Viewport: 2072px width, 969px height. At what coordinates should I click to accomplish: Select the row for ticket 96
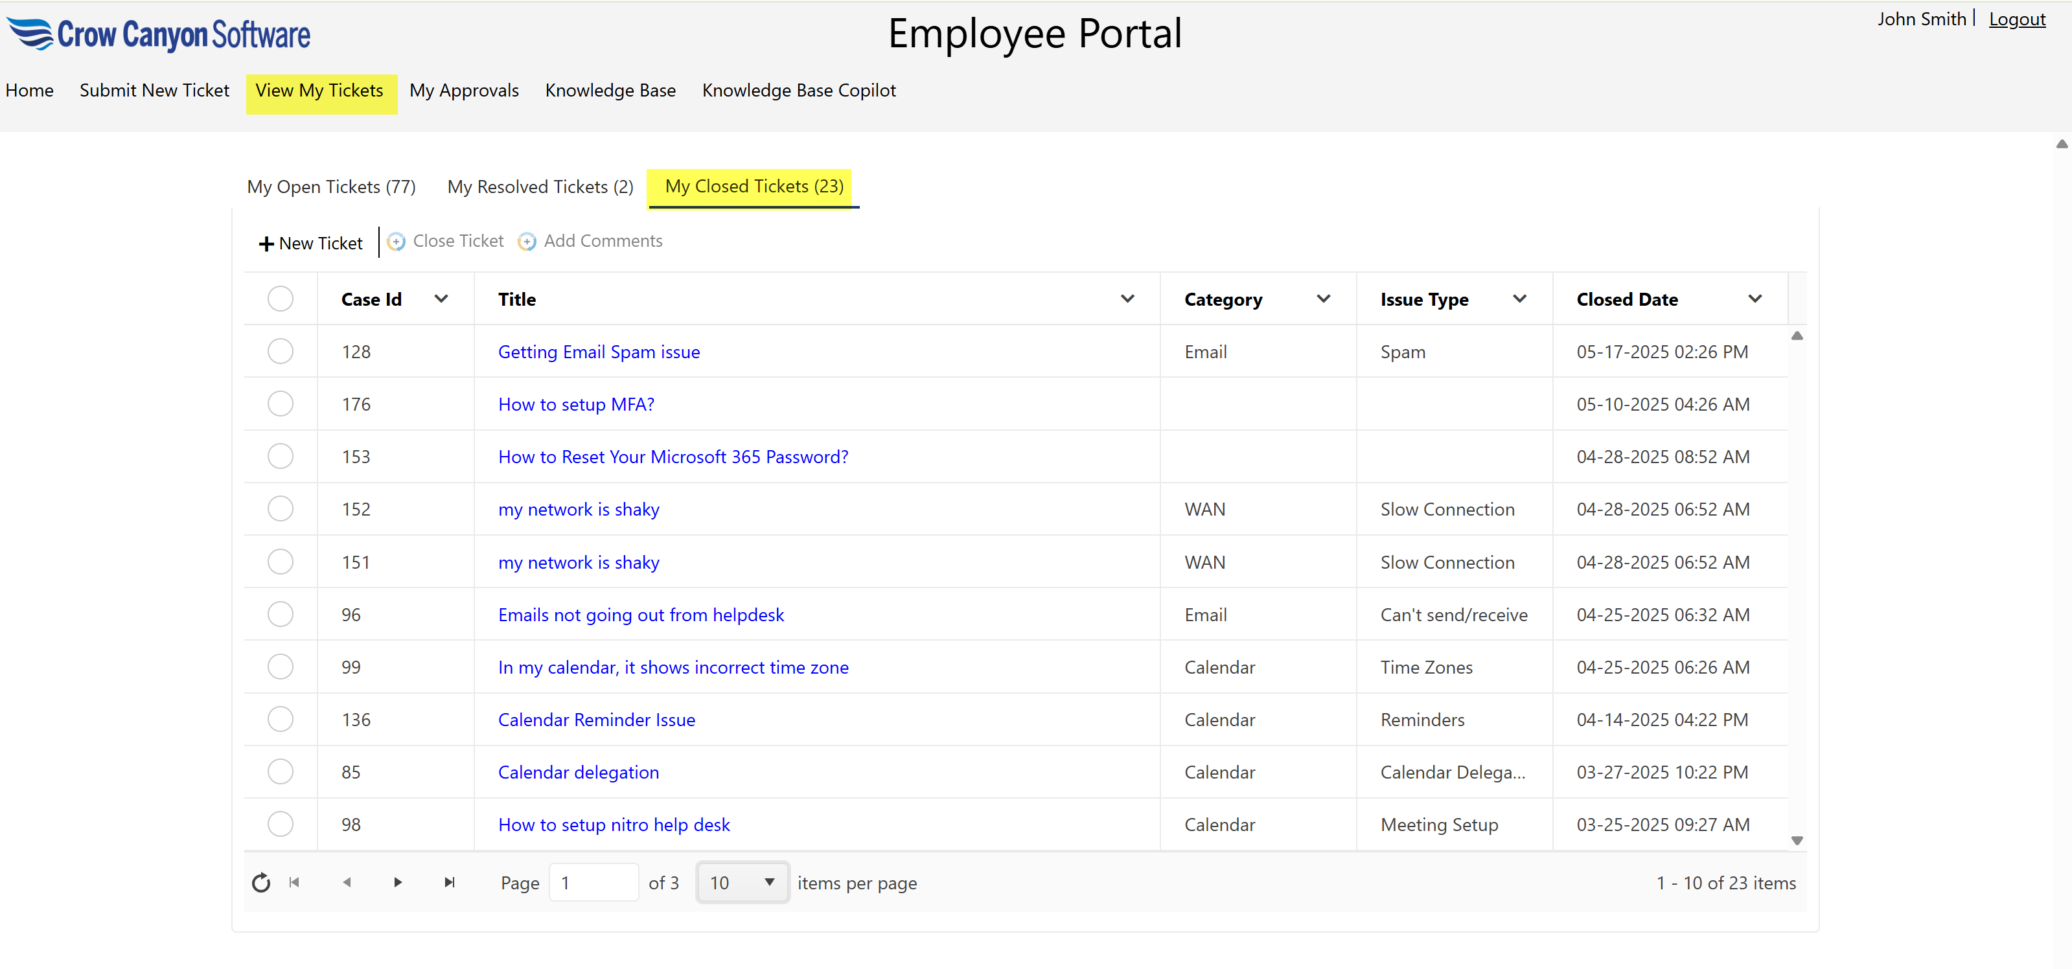pos(280,615)
